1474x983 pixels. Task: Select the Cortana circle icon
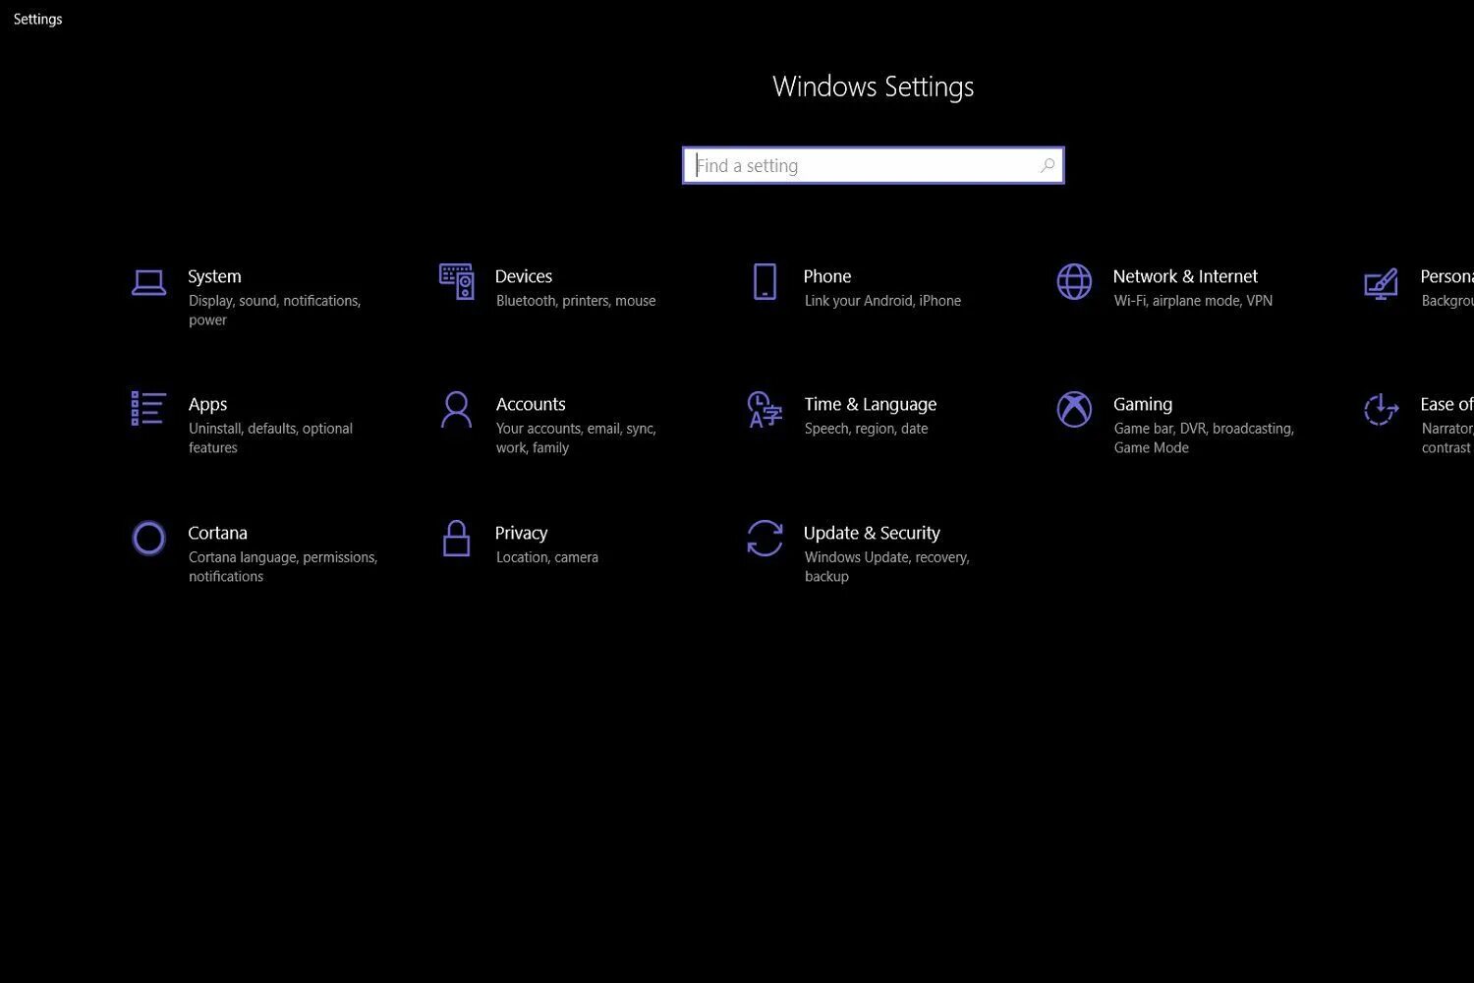tap(148, 538)
